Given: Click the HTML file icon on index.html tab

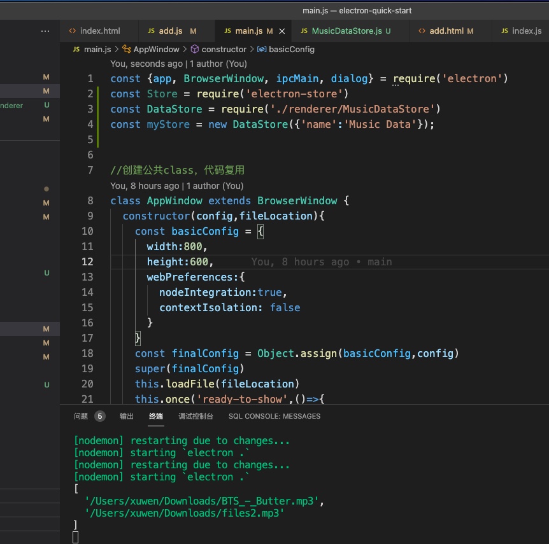Looking at the screenshot, I should click(x=73, y=31).
